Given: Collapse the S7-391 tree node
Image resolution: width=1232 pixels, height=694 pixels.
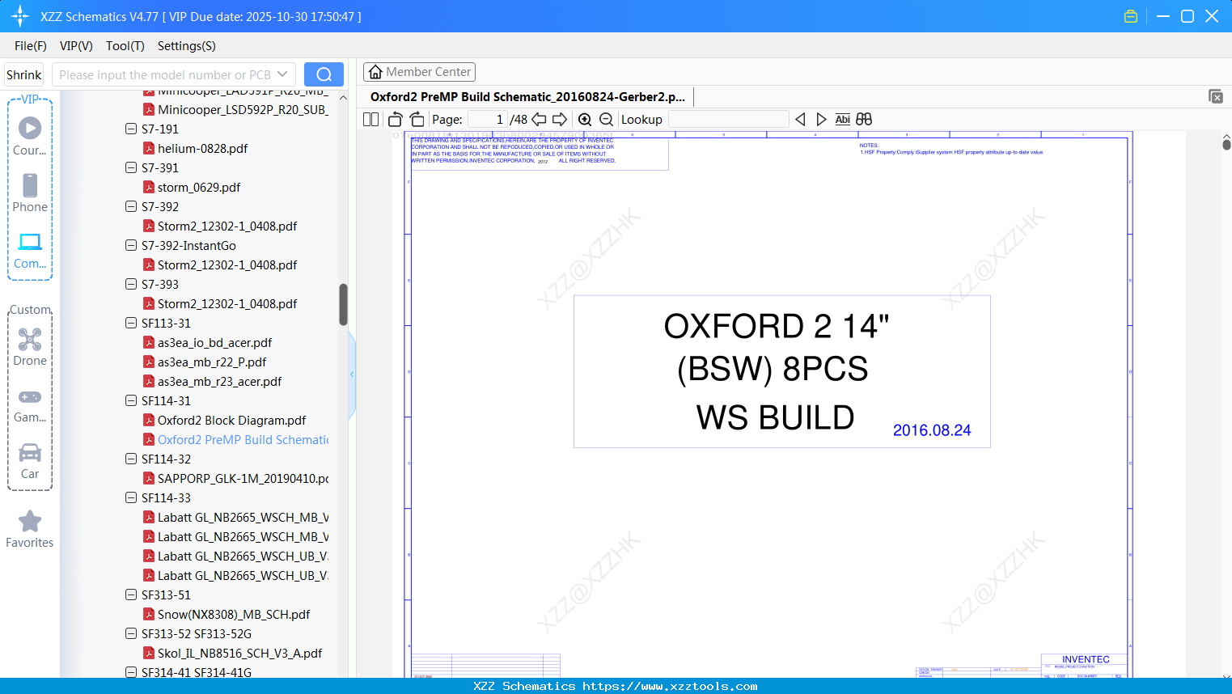Looking at the screenshot, I should (131, 167).
